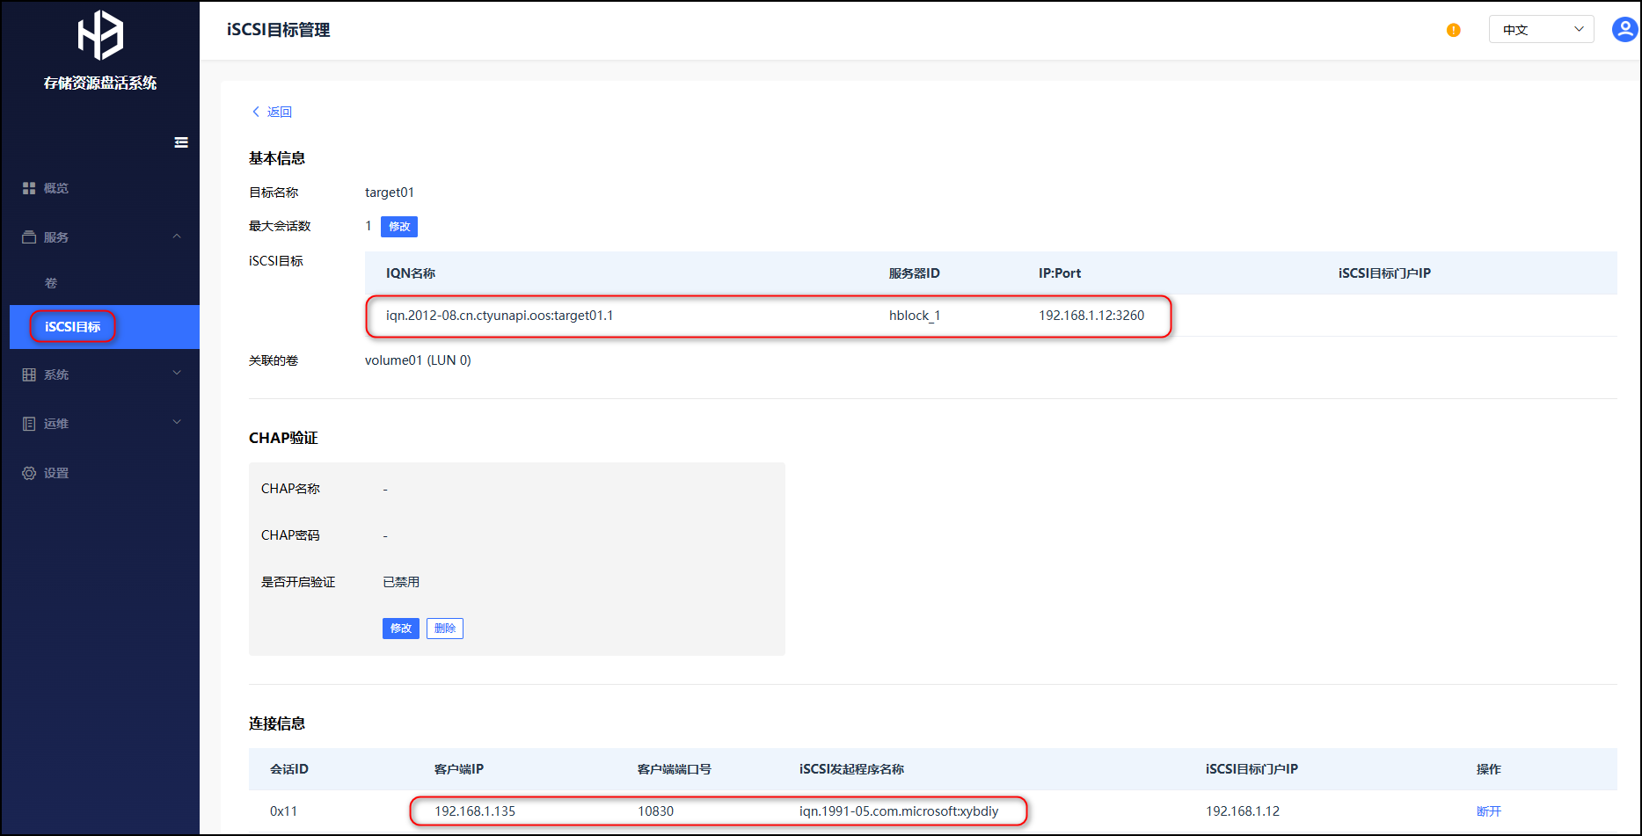Screen dimensions: 1642x836
Task: Click 返回 back link
Action: pyautogui.click(x=280, y=112)
